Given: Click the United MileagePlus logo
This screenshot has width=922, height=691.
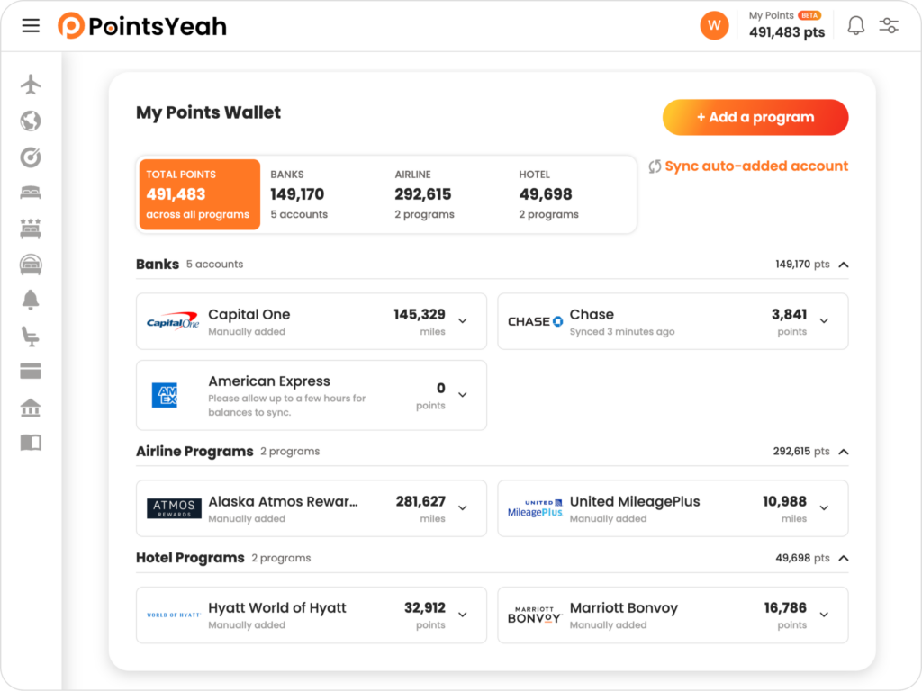Looking at the screenshot, I should pos(535,508).
